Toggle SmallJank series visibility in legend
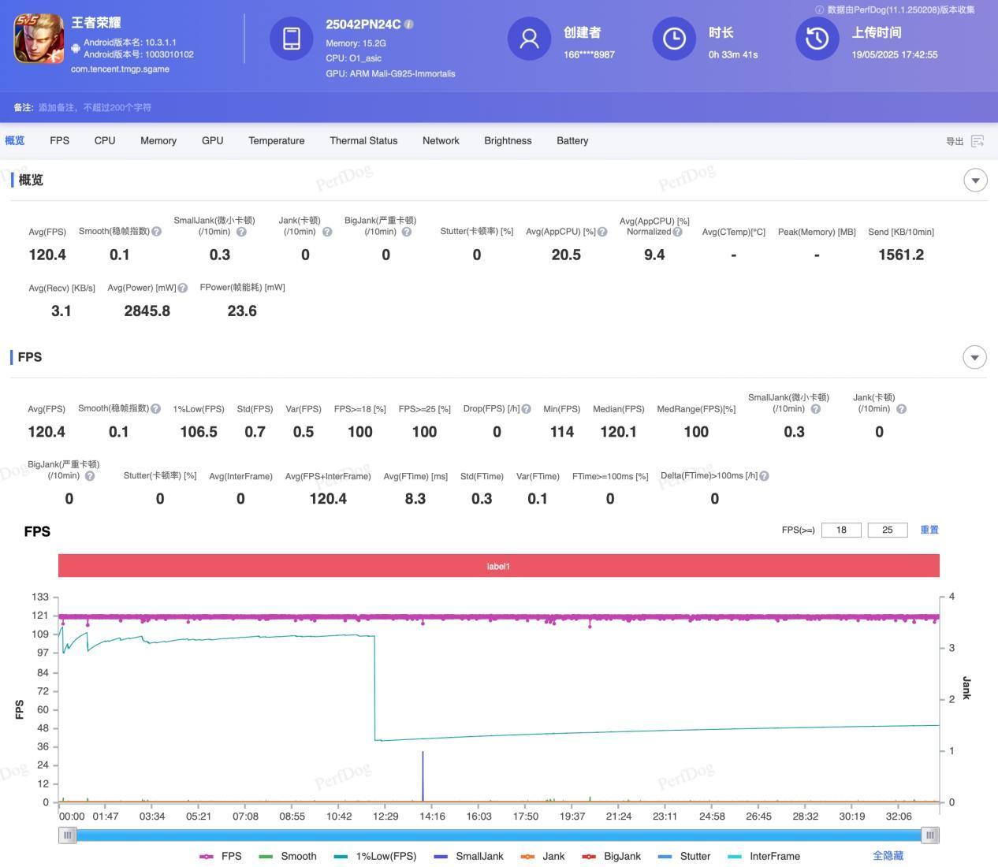The width and height of the screenshot is (998, 867). click(469, 856)
